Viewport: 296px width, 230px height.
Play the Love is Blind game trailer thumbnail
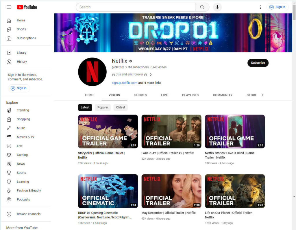click(235, 132)
